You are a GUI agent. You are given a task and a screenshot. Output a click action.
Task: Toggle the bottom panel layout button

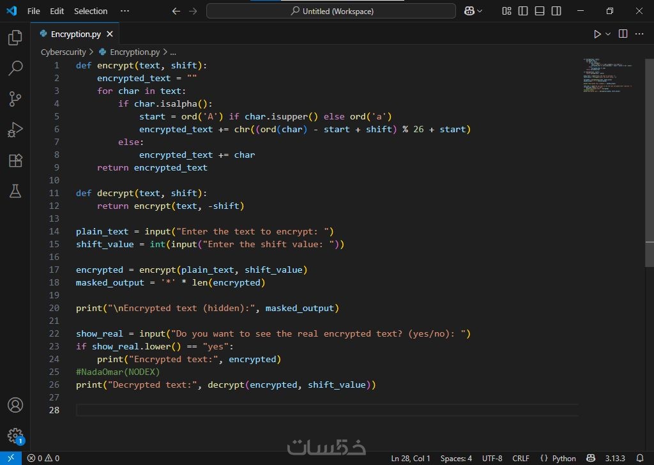(x=540, y=11)
